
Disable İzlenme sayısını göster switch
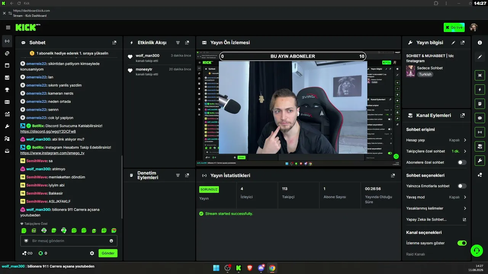462,243
